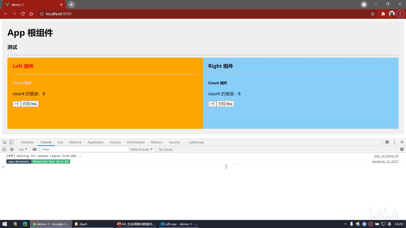The width and height of the screenshot is (406, 228).
Task: Focus the console Filter input
Action: click(x=84, y=149)
